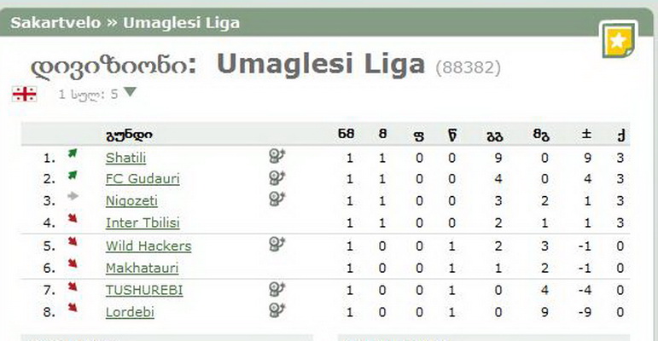Open the Wild Hackers team link
This screenshot has height=341, width=658.
pos(148,246)
